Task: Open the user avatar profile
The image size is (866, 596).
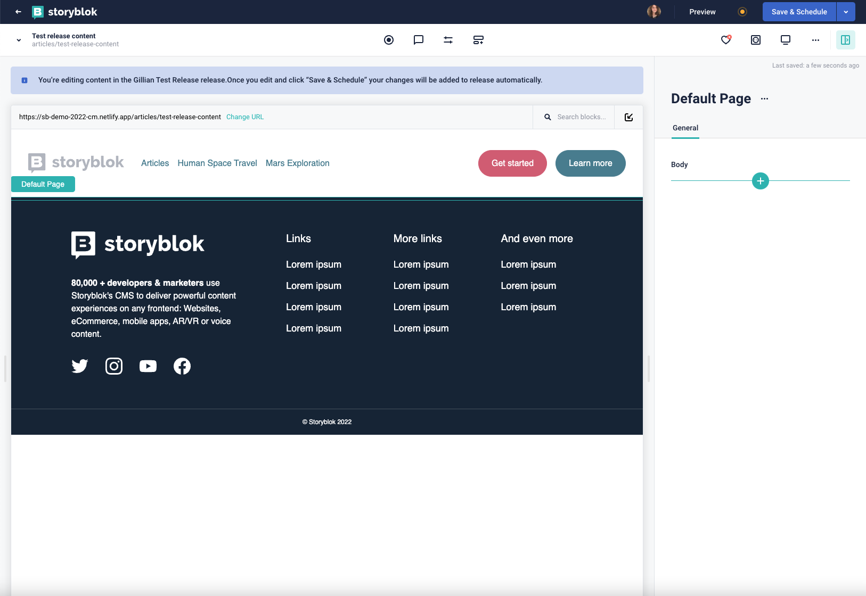Action: pos(654,12)
